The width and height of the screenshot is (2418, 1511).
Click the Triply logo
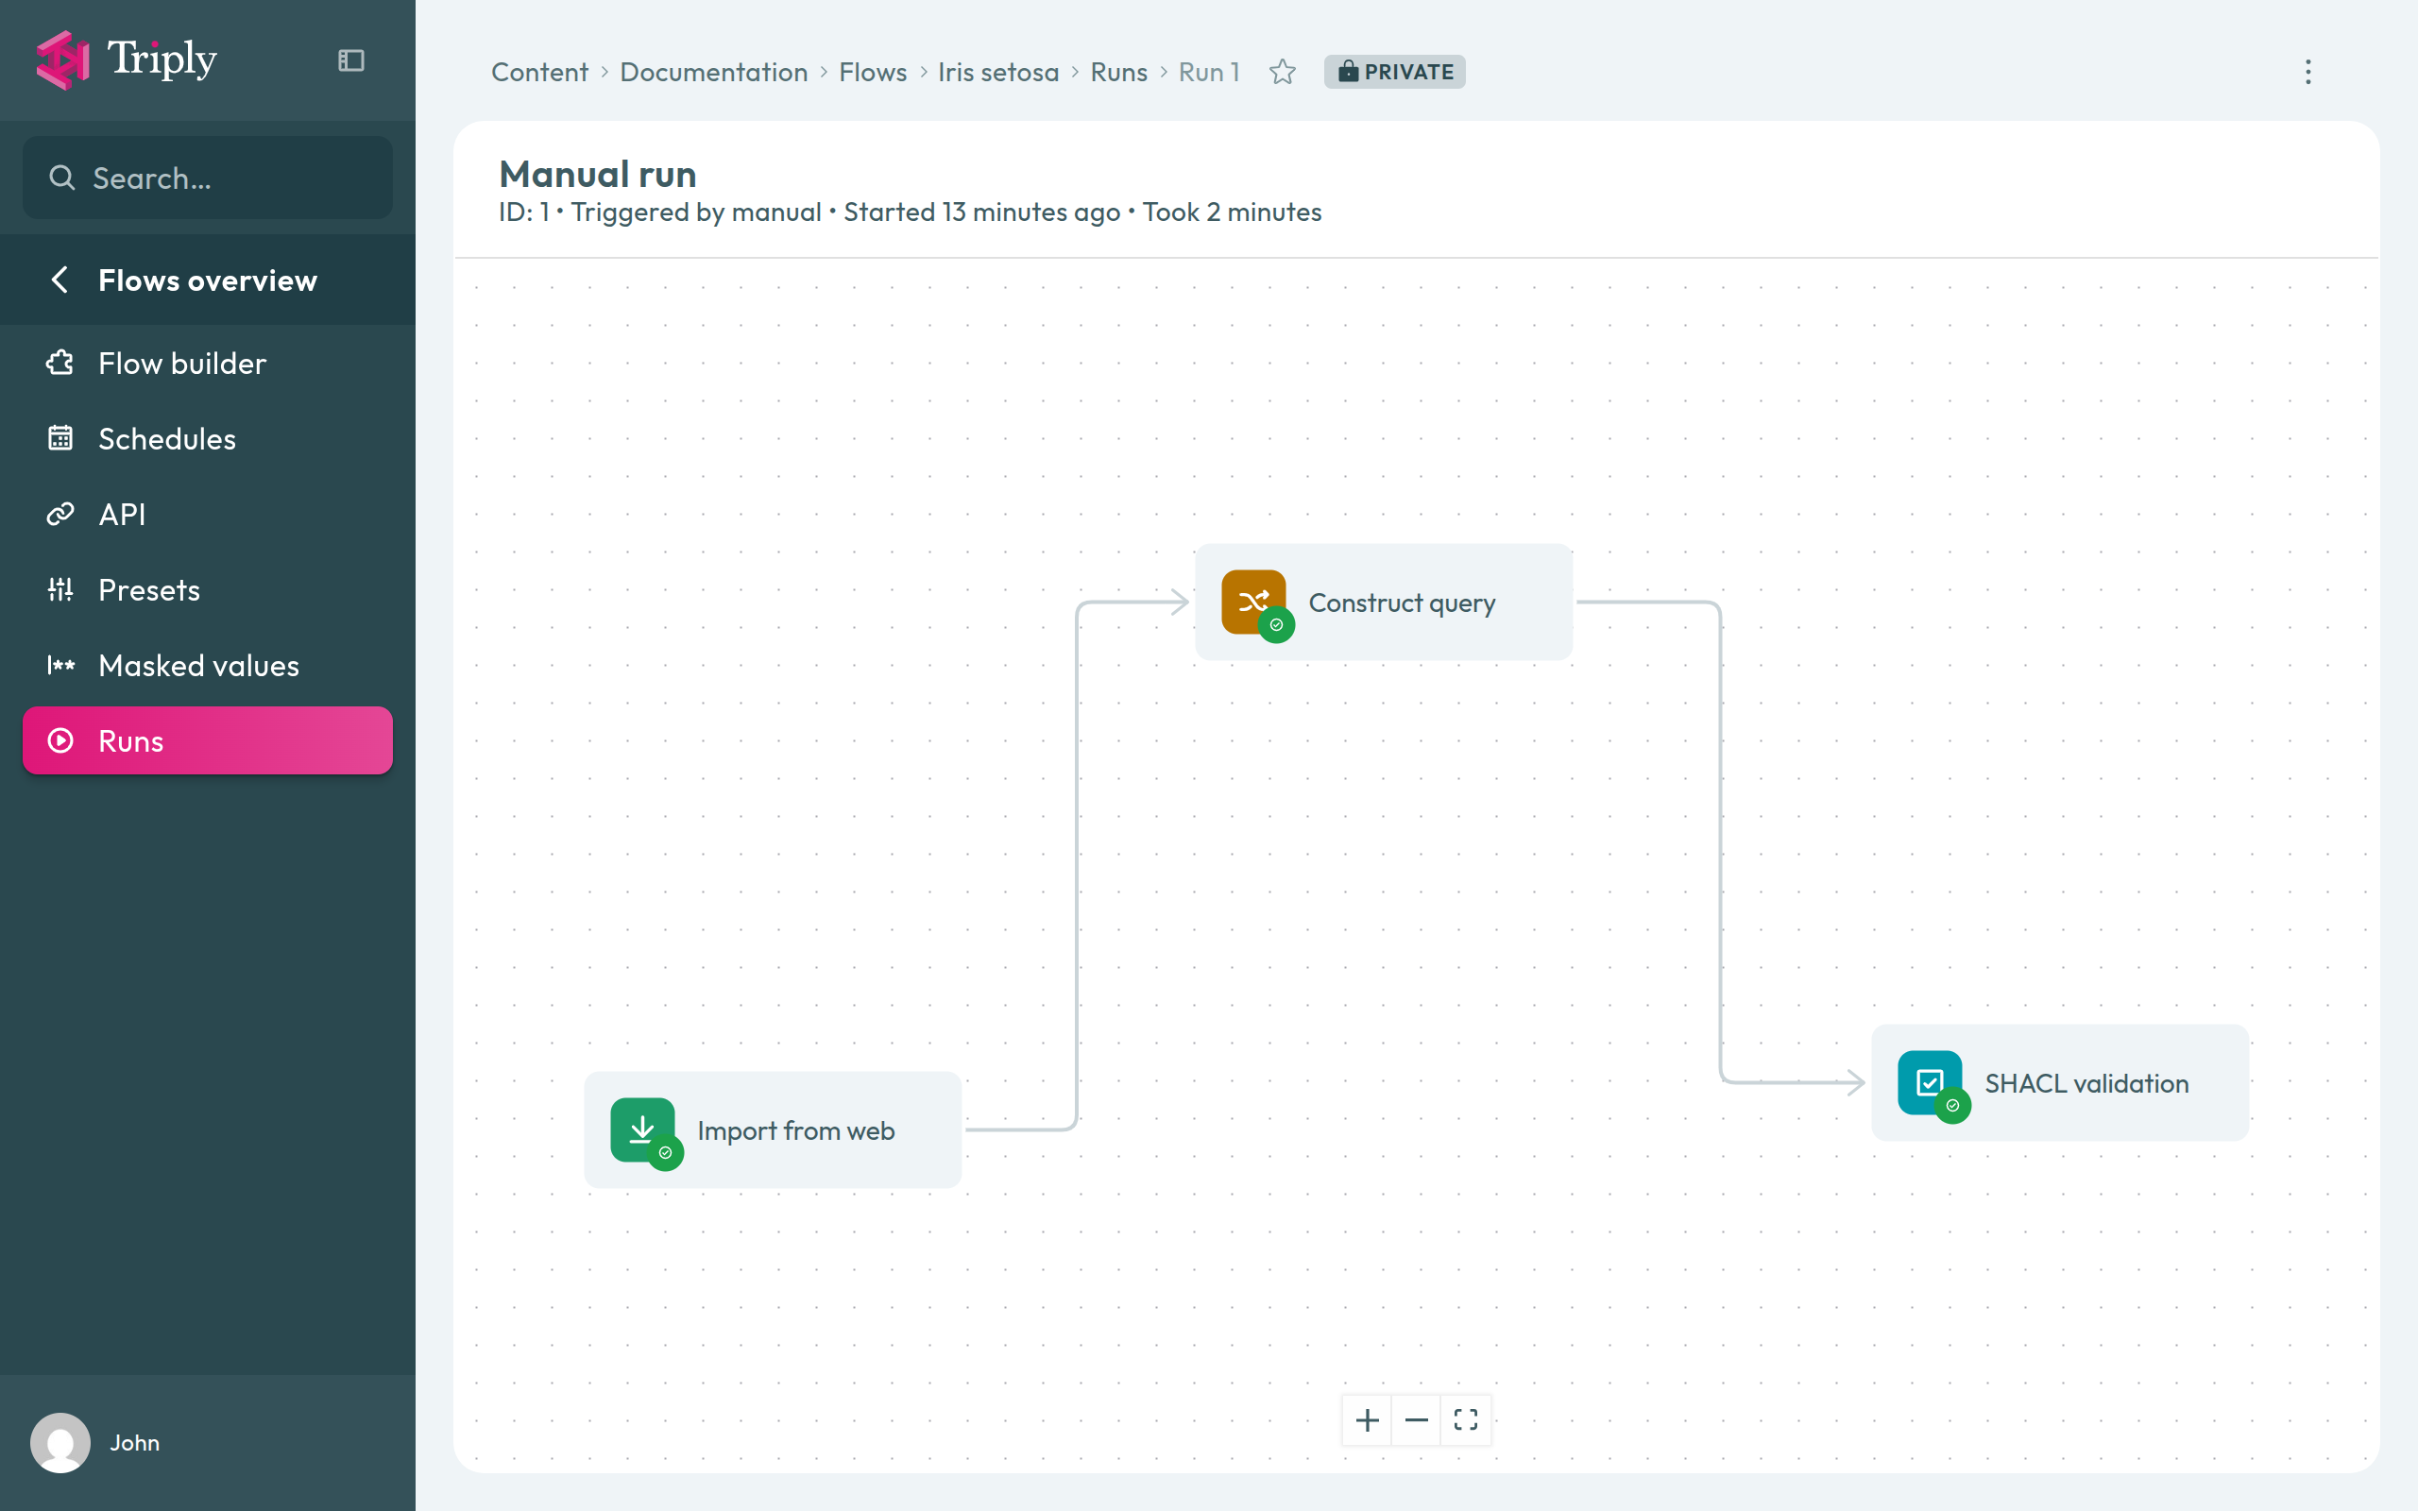126,59
